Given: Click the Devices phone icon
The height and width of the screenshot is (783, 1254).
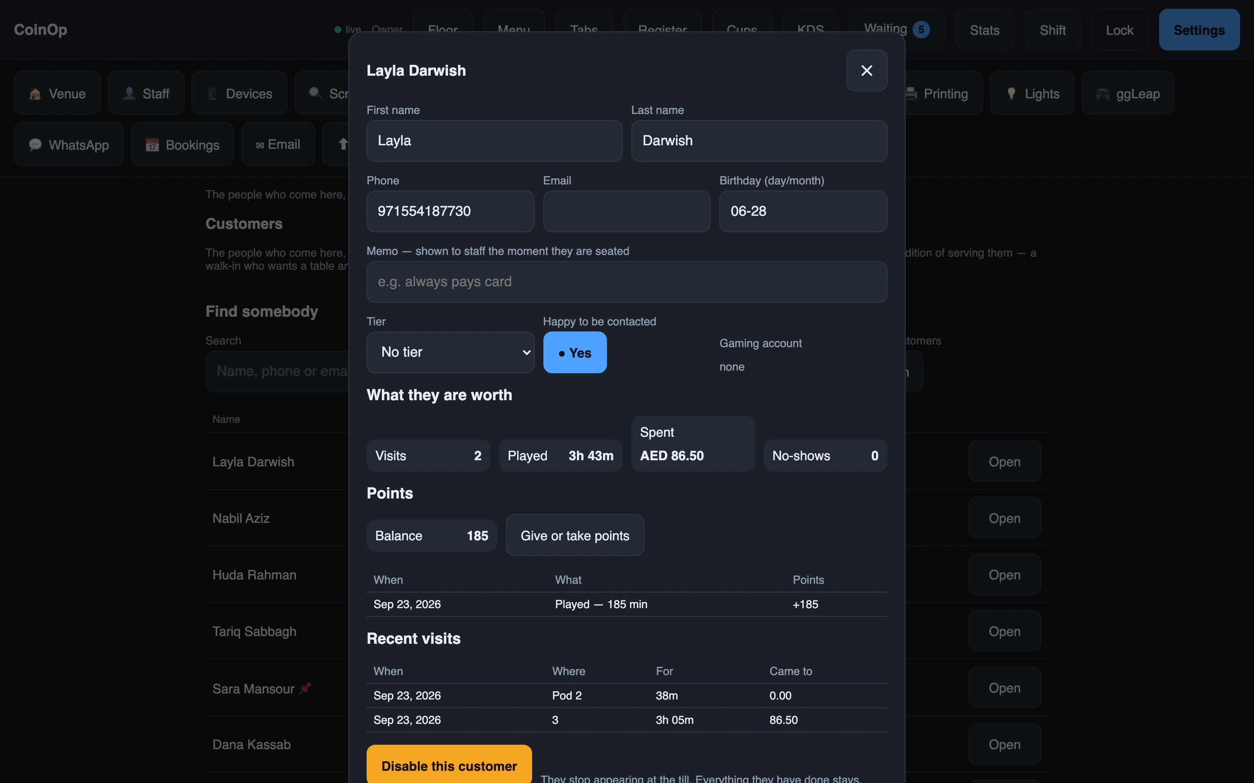Looking at the screenshot, I should tap(212, 93).
